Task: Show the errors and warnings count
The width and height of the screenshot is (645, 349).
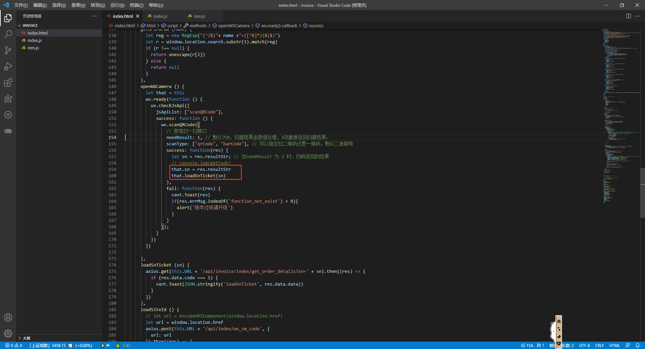Action: pyautogui.click(x=14, y=345)
